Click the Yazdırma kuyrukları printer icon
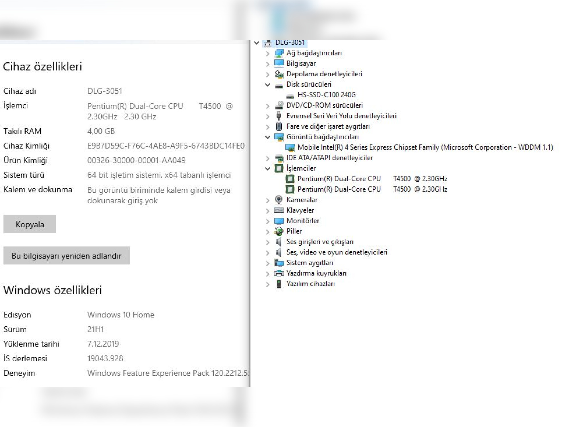Screen dimensions: 569x427 click(x=279, y=273)
